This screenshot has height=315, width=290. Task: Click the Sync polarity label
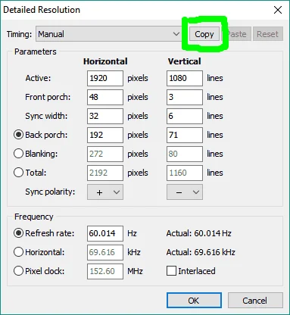[50, 192]
